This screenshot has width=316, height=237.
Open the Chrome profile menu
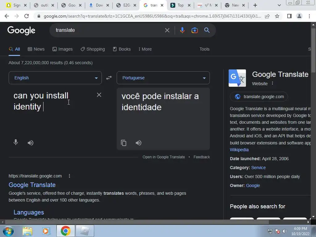point(299,16)
